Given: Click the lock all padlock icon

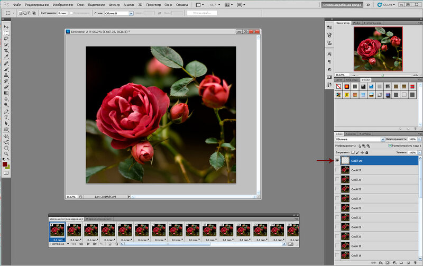Looking at the screenshot, I should coord(366,152).
